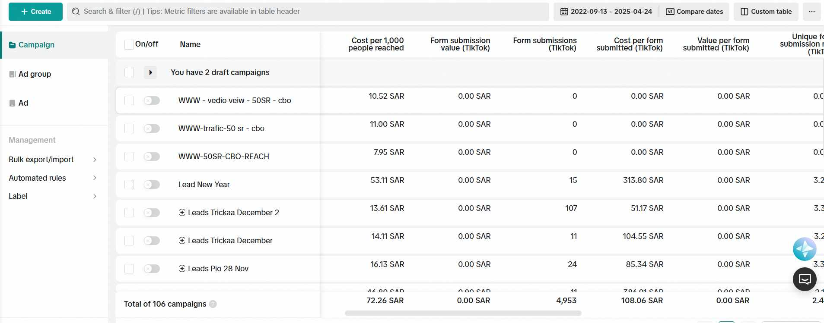Viewport: 824px width, 323px height.
Task: Click the help icon beside Total campaigns
Action: [213, 304]
